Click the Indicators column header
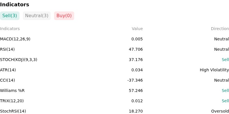The width and height of the screenshot is (229, 114). (x=10, y=29)
